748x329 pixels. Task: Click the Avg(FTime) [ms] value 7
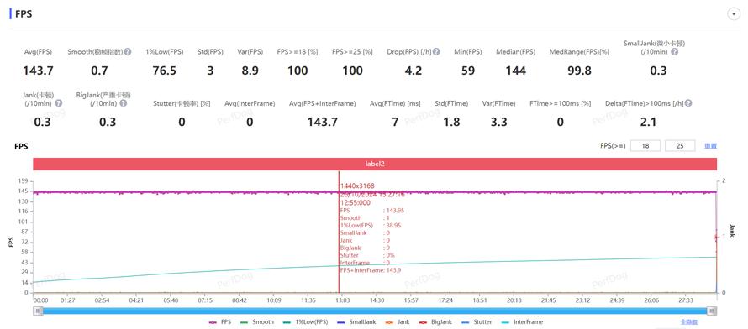click(395, 123)
